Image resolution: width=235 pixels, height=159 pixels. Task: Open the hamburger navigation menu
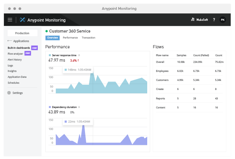pyautogui.click(x=10, y=20)
